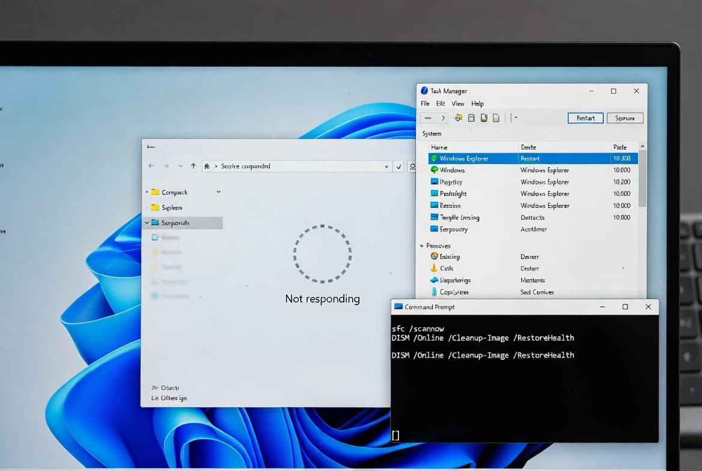This screenshot has width=702, height=471.
Task: Click the yellow hook icon beside Cetk
Action: pos(434,268)
